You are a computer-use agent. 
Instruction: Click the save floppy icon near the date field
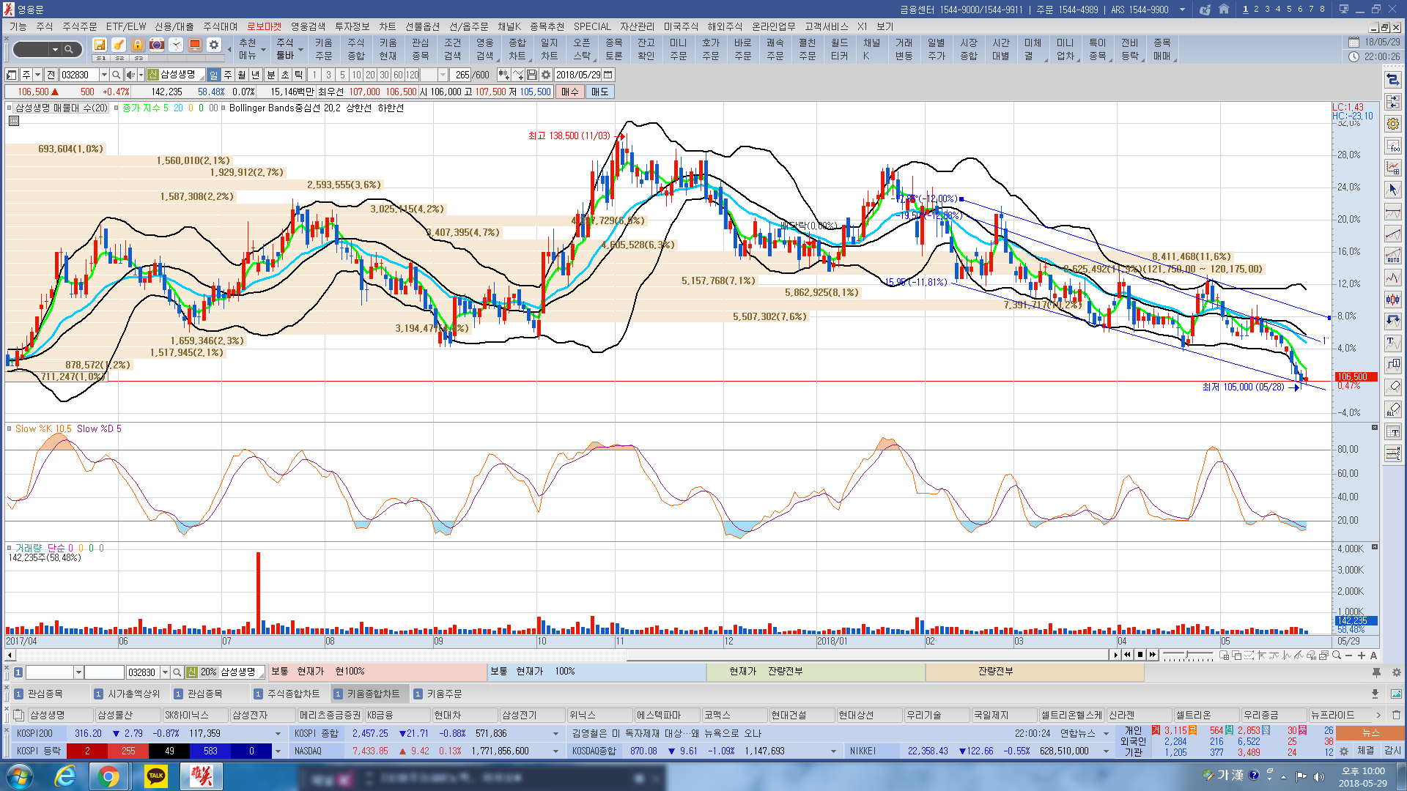click(x=532, y=75)
